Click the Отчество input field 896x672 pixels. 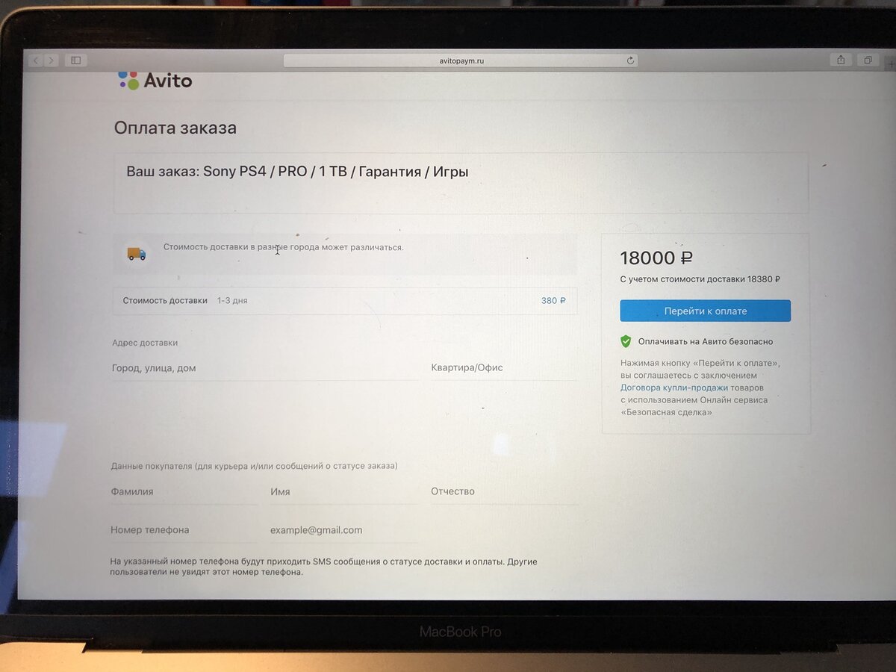tap(504, 491)
